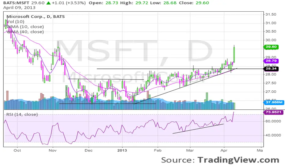Select the WMA (10, close) indicator label
The width and height of the screenshot is (285, 168).
25,27
